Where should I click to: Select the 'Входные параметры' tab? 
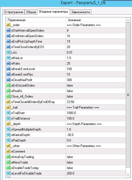point(54,12)
